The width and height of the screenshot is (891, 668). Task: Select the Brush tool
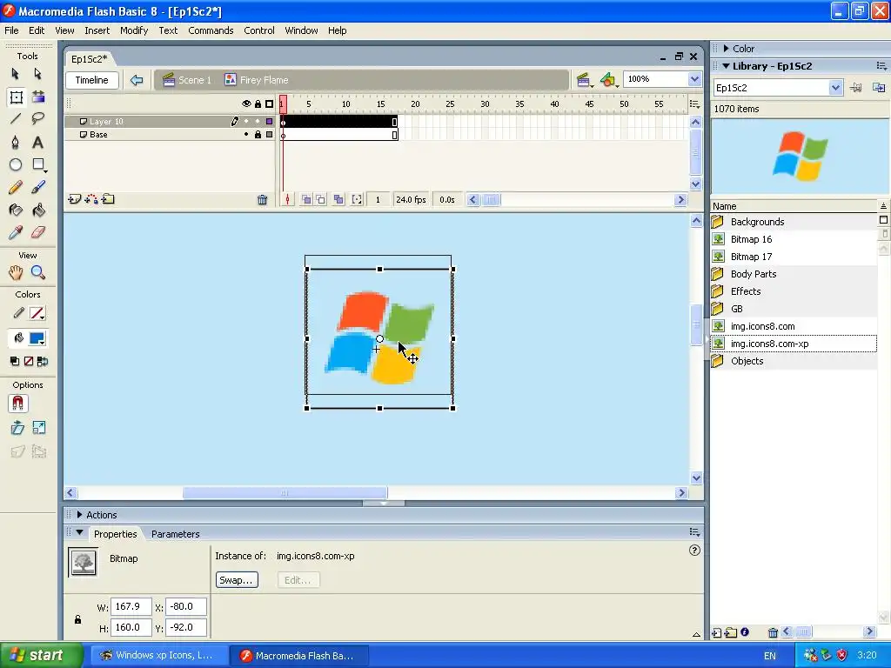(37, 188)
